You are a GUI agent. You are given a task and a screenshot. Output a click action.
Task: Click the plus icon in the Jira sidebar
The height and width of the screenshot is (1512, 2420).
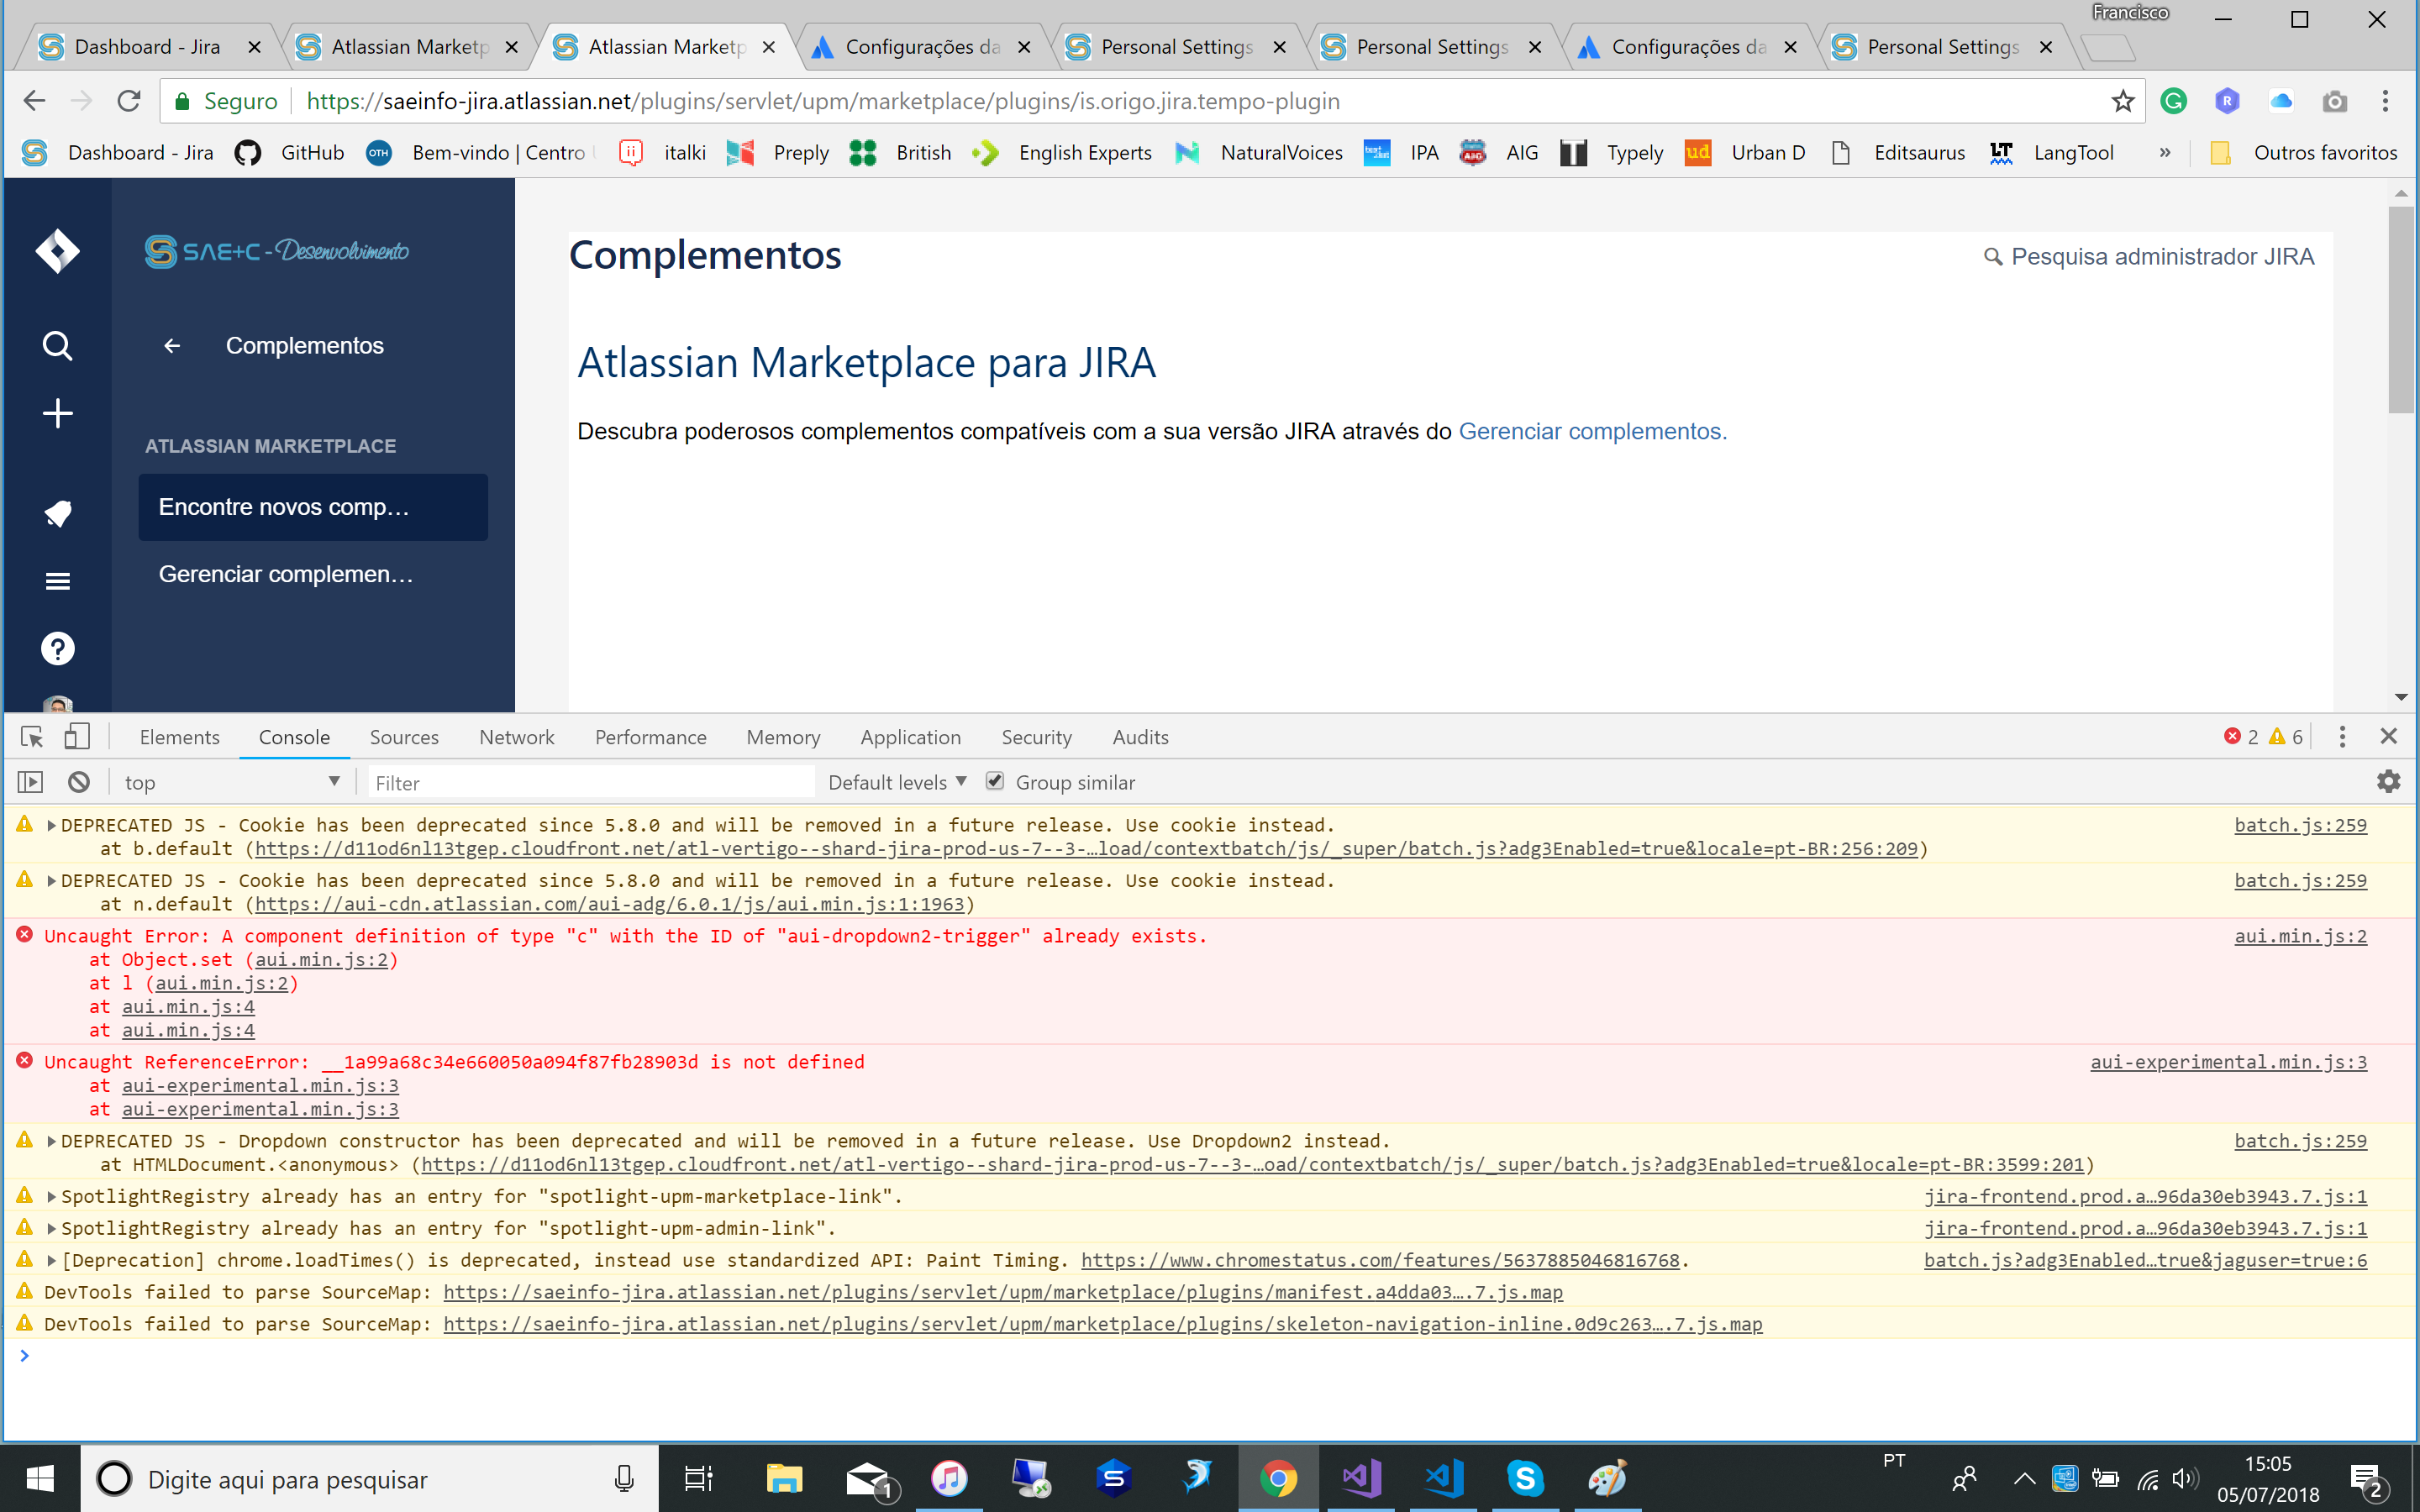tap(57, 414)
